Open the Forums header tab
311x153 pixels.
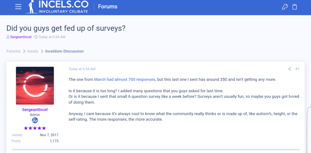(x=108, y=7)
